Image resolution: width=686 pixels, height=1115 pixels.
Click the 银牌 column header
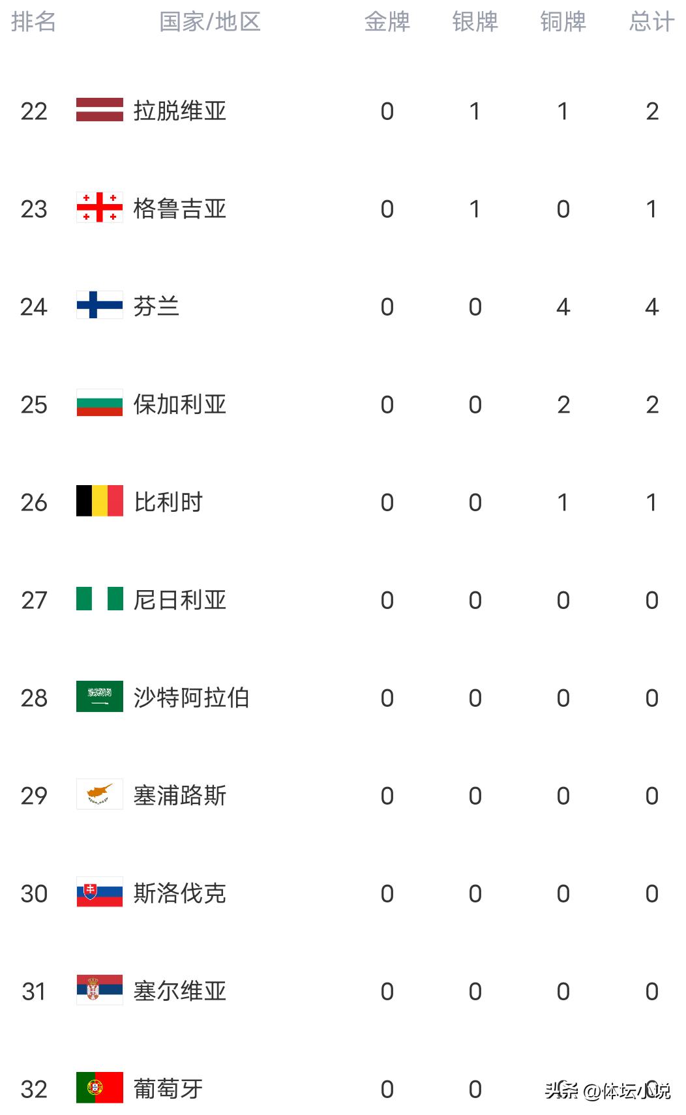tap(475, 22)
